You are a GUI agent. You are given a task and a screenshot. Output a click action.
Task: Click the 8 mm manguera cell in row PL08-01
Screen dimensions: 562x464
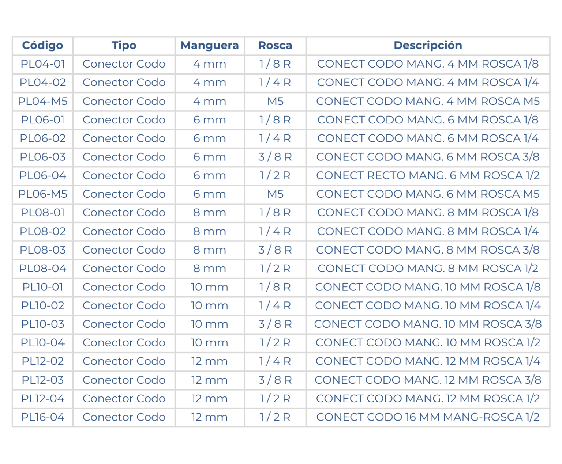(210, 213)
